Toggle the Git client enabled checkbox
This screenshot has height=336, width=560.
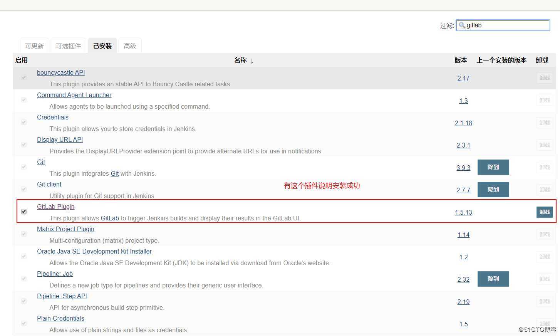click(24, 189)
